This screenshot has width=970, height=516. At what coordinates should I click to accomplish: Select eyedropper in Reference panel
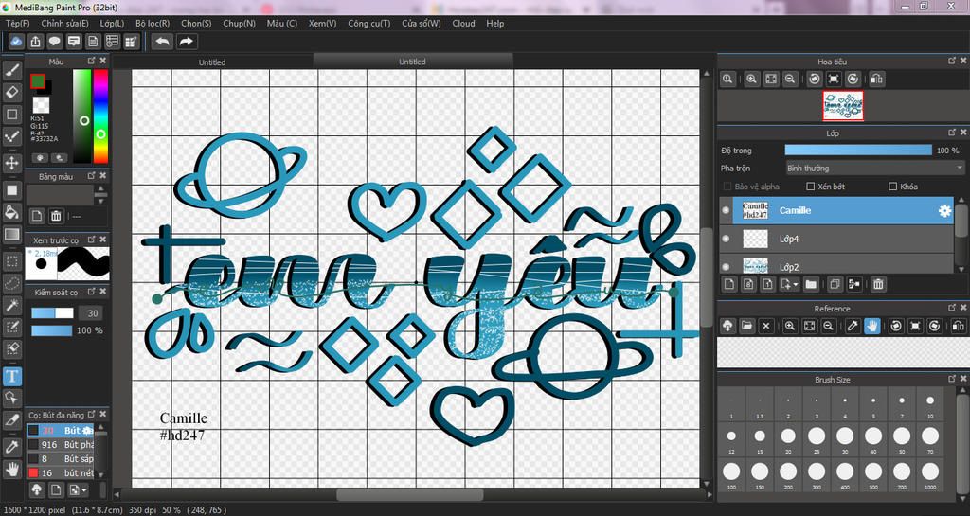[853, 326]
